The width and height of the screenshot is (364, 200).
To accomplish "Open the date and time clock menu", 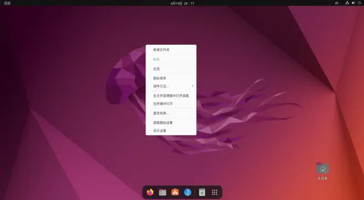I will click(x=182, y=3).
